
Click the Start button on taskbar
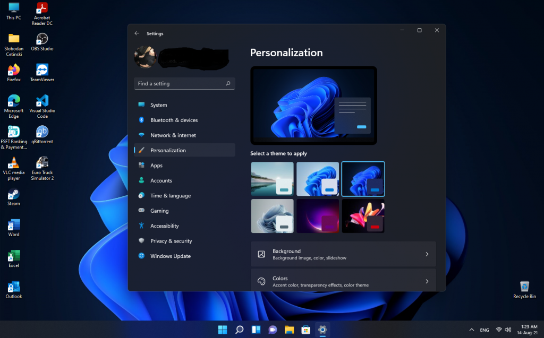click(x=223, y=330)
